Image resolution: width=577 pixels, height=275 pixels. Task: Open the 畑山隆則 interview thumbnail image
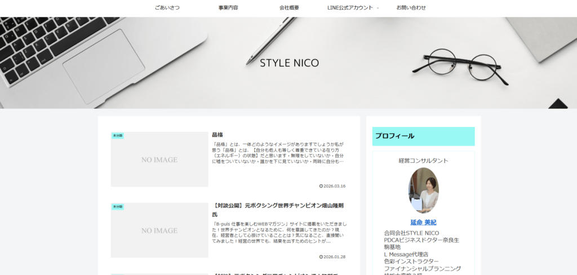(159, 230)
